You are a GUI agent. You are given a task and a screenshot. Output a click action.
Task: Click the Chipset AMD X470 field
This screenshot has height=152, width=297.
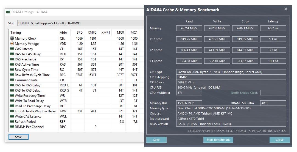(x=231, y=113)
